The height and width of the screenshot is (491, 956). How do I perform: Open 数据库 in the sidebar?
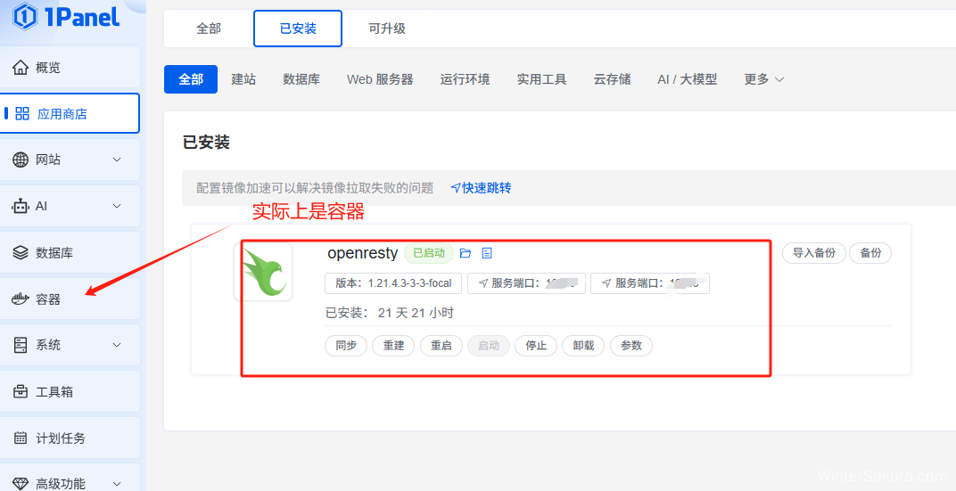pos(70,252)
